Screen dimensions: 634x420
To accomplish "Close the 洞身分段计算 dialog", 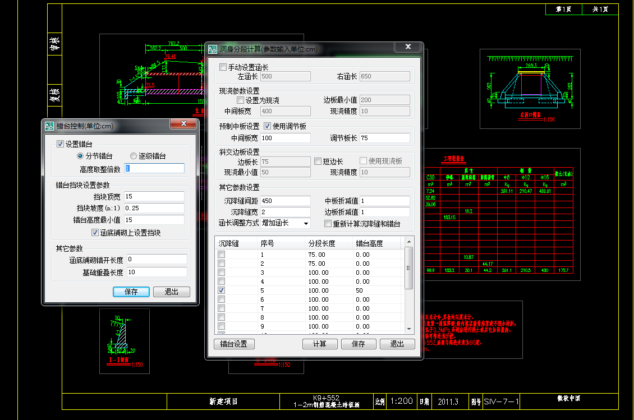I will [408, 47].
